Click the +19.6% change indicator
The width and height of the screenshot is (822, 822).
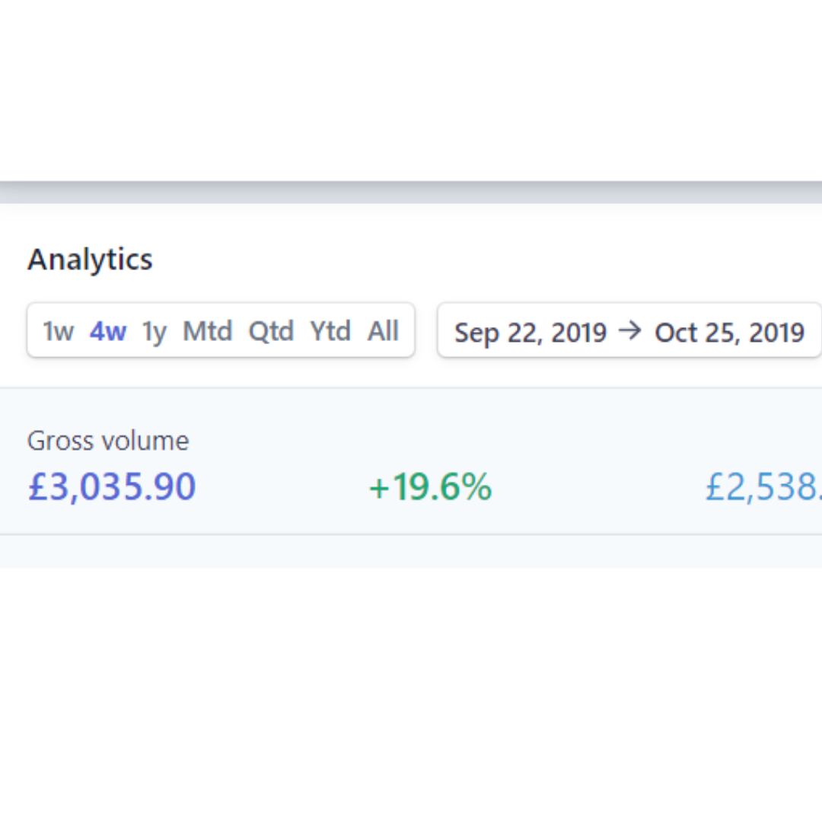430,487
